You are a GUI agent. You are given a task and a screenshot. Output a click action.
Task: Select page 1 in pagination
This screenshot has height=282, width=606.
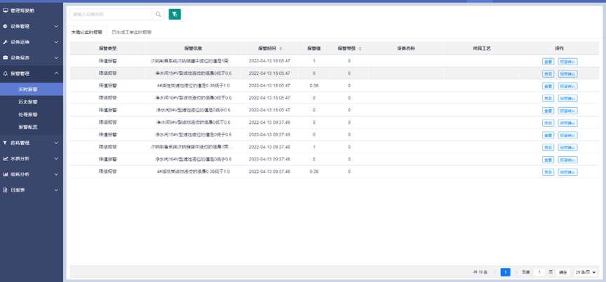pos(505,272)
